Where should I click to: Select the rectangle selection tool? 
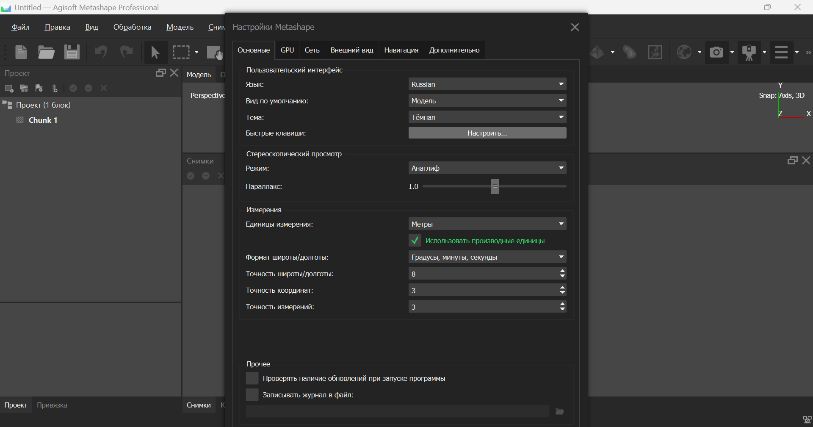181,52
